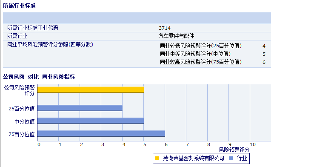This screenshot has height=167, width=334.
Task: Click the 同业平均风险预警评分参照(四等分数) label
Action: click(x=50, y=45)
